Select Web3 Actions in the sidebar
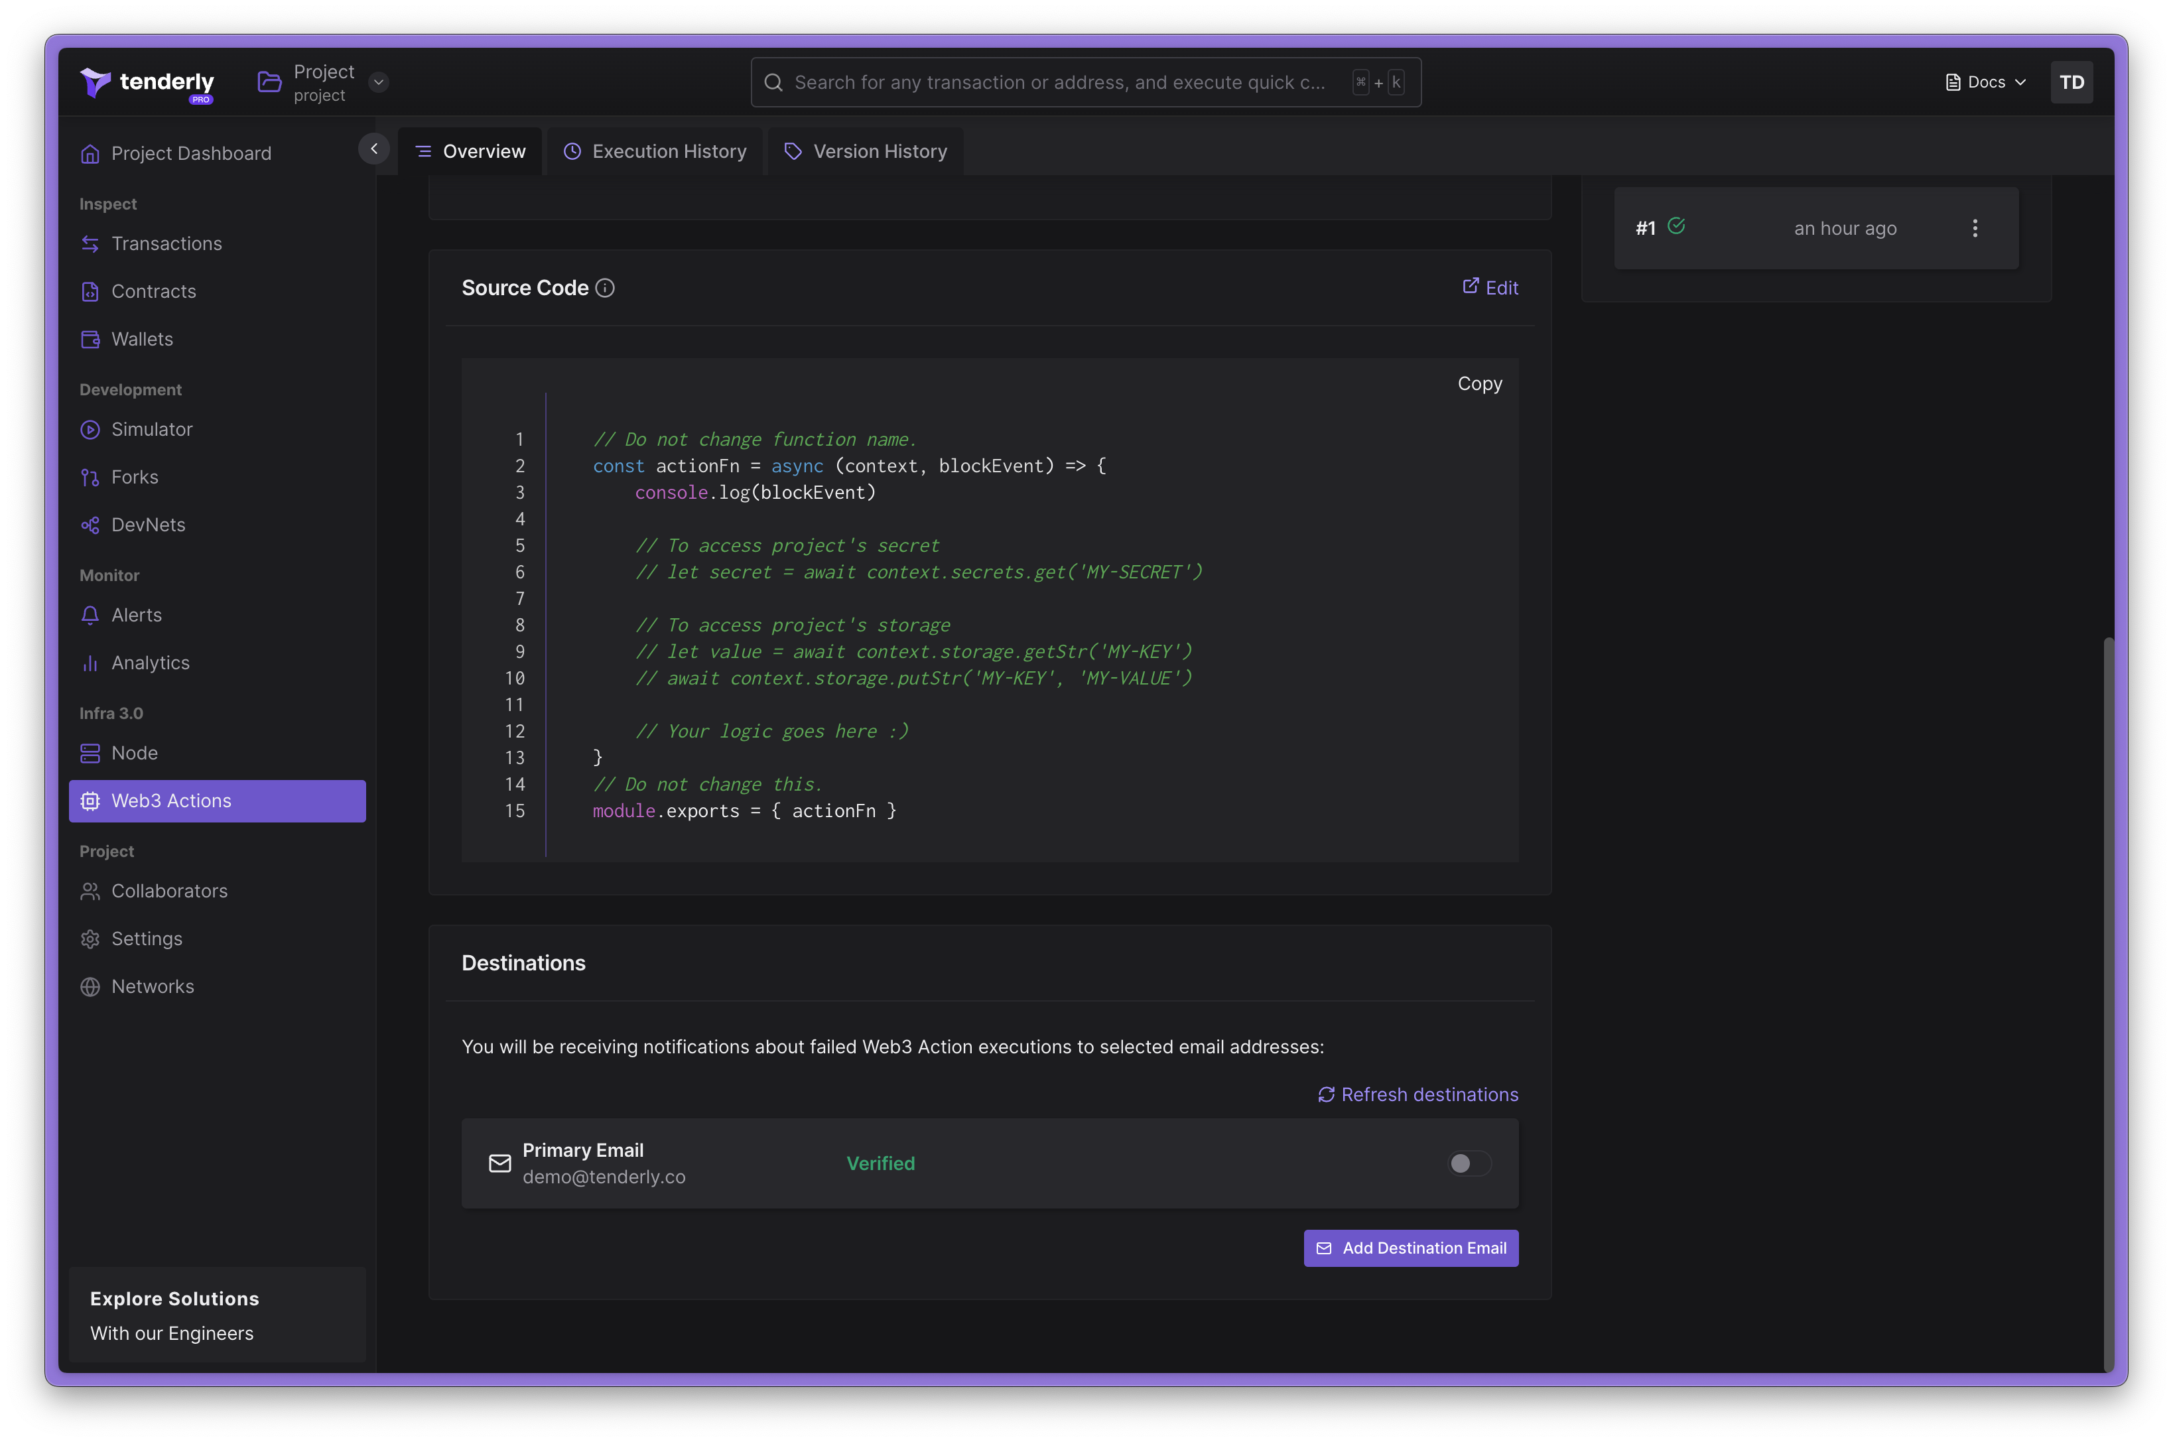The height and width of the screenshot is (1442, 2173). point(217,801)
